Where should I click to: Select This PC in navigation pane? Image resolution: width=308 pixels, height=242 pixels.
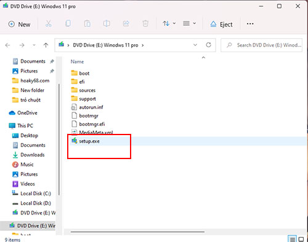point(21,125)
